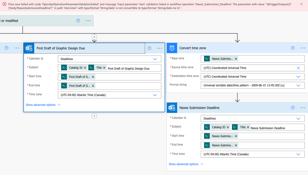Click the Source time zone field

[x=253, y=68]
